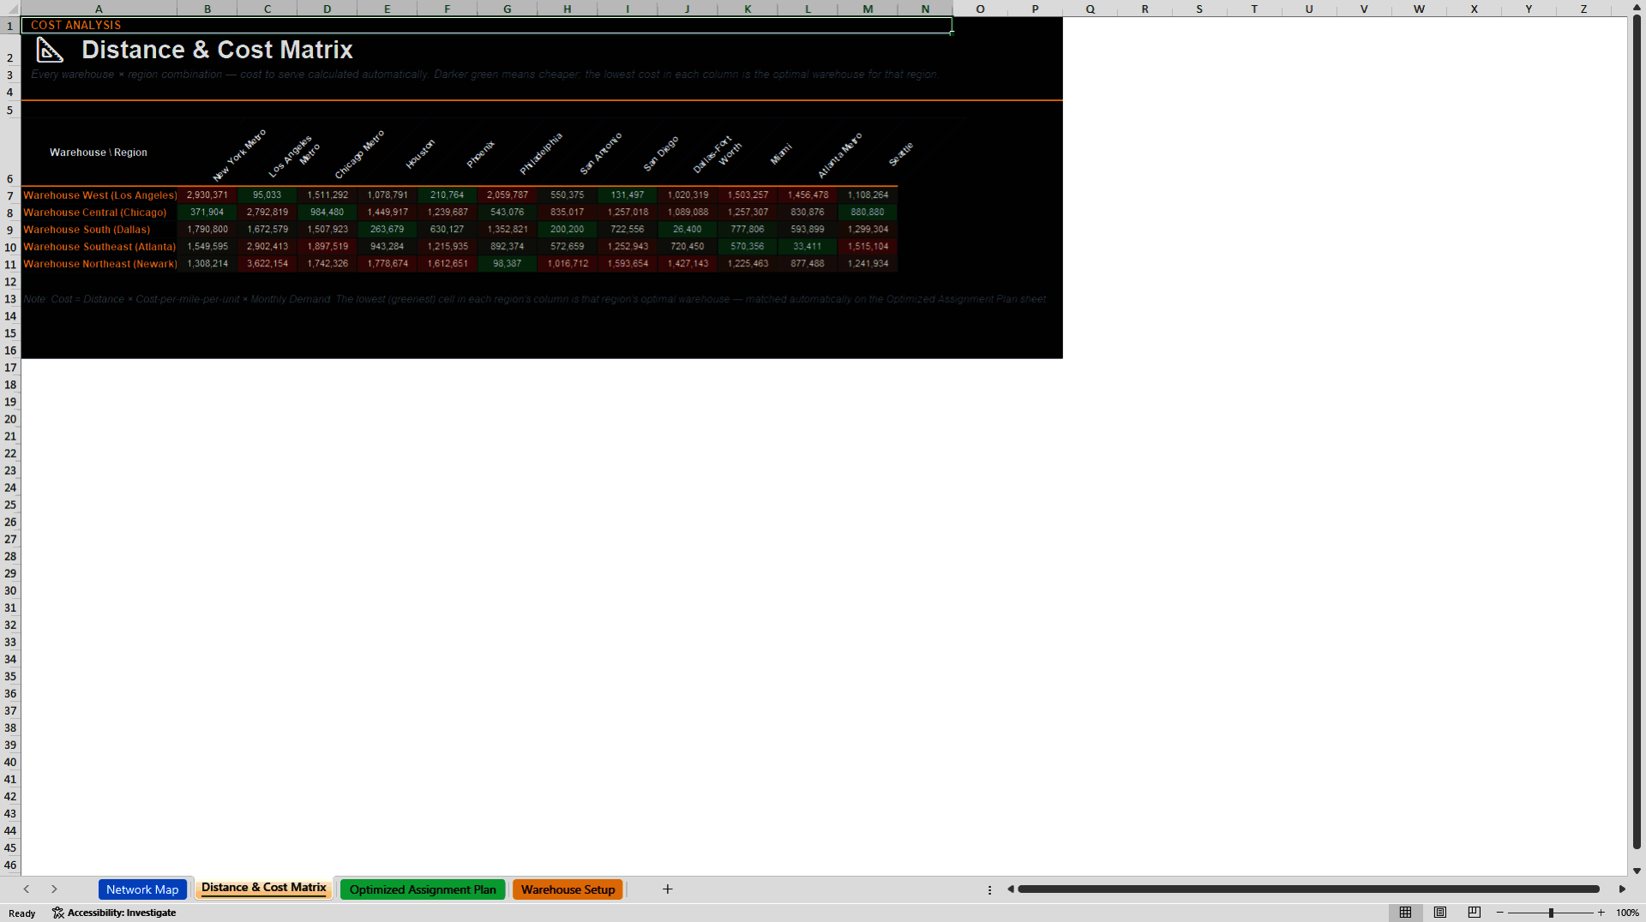
Task: Open Optimized Assignment Plan sheet
Action: (423, 889)
